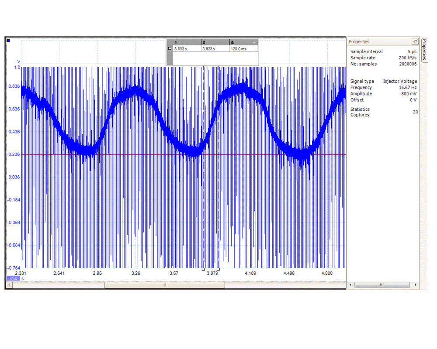This screenshot has width=437, height=349.
Task: Click the left scroll arrow under the graph
Action: (x=9, y=285)
